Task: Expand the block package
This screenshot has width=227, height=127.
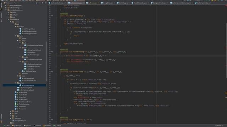Action: click(11, 111)
